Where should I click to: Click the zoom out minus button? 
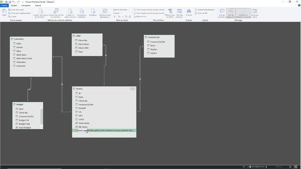coord(248,167)
